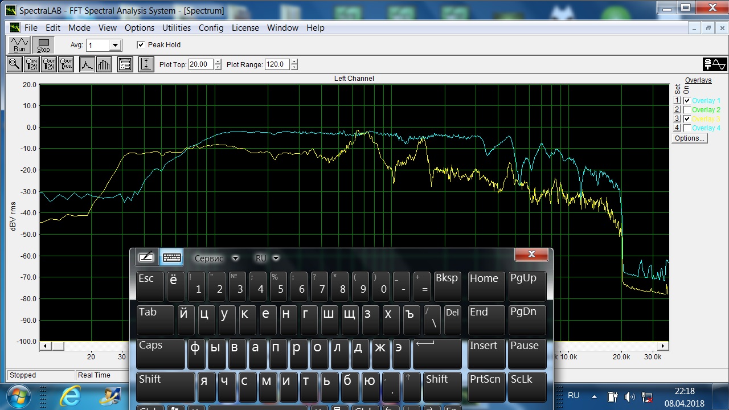Viewport: 729px width, 410px height.
Task: Enable Overlay 2 checkbox
Action: 687,110
